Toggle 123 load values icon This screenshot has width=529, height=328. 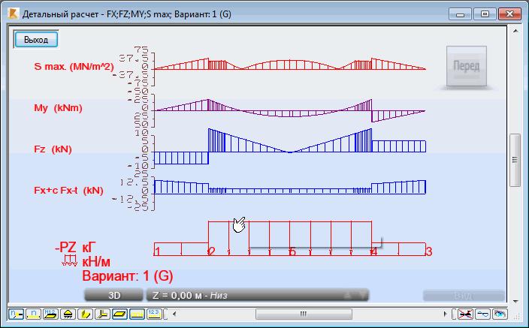[154, 314]
